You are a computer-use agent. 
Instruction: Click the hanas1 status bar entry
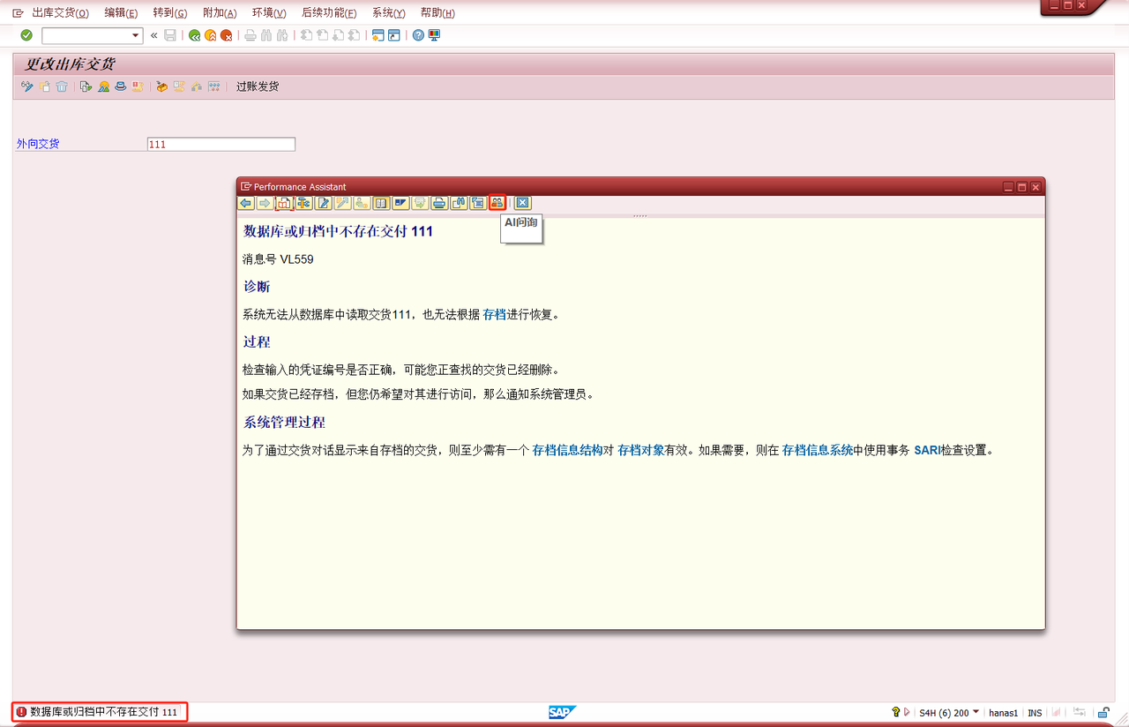point(1003,713)
